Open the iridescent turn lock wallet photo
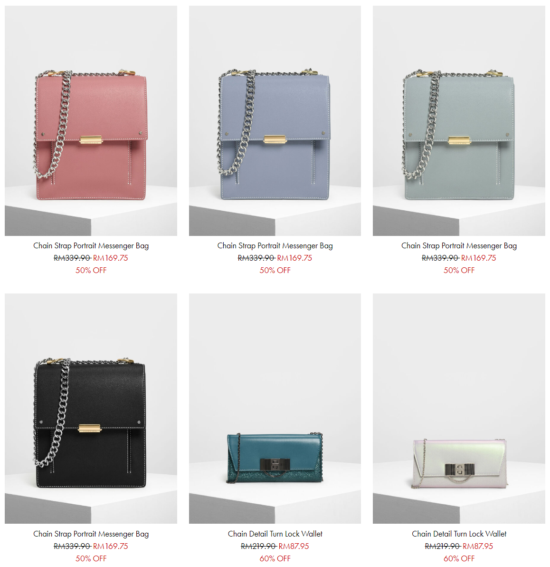Image resolution: width=550 pixels, height=567 pixels. click(x=459, y=408)
